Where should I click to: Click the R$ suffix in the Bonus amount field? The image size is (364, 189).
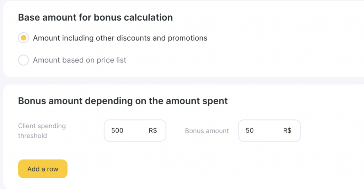coord(287,131)
